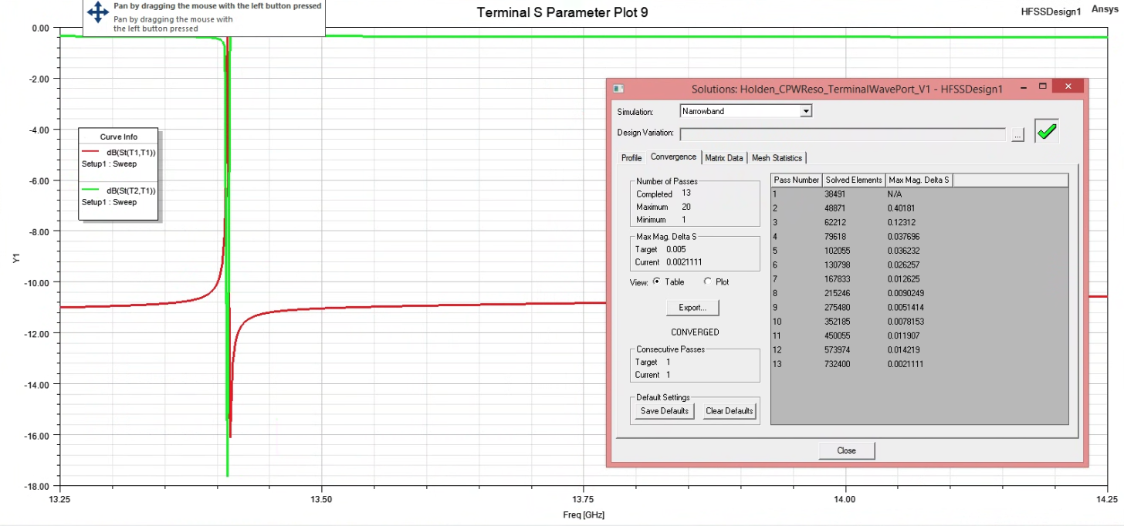Click the pan arrows icon in the tooltip
Image resolution: width=1124 pixels, height=526 pixels.
(98, 12)
